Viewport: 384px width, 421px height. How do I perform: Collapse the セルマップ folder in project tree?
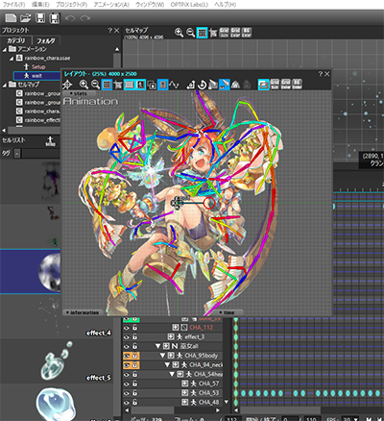[5, 85]
